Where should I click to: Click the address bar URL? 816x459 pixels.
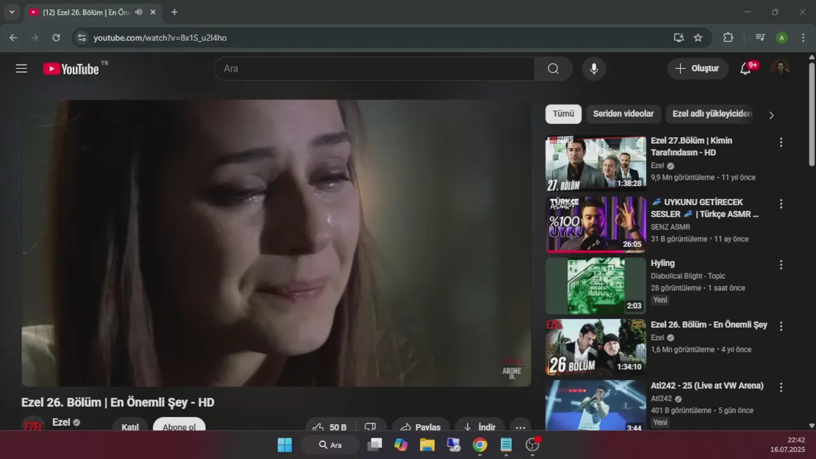pyautogui.click(x=160, y=38)
